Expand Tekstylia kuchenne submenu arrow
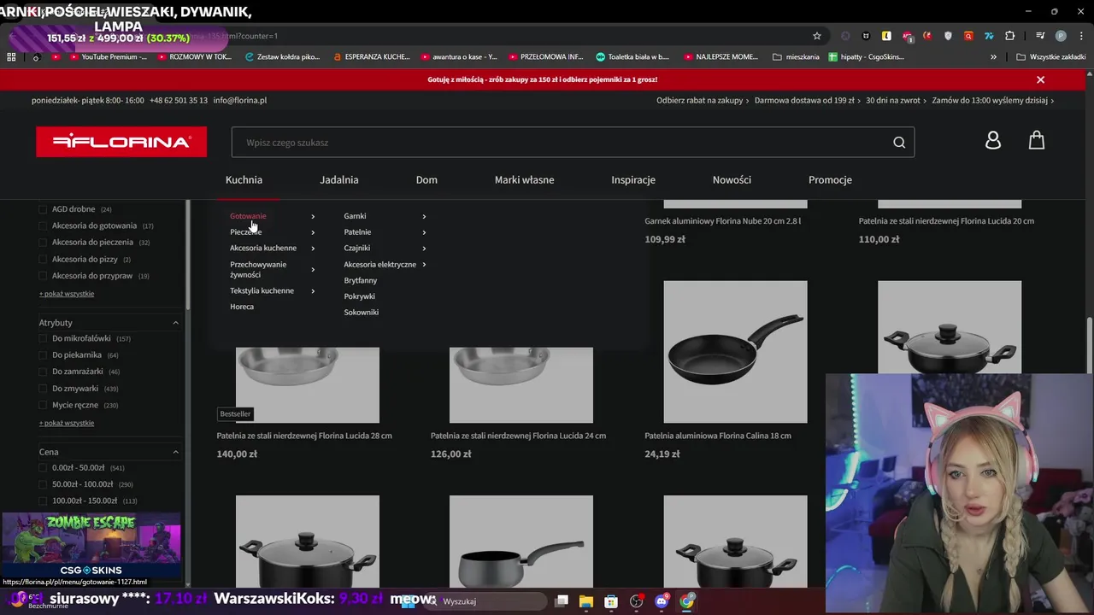This screenshot has height=615, width=1094. (313, 291)
